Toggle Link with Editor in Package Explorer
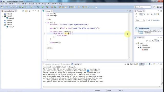This screenshot has height=92, width=164. [x=26, y=11]
